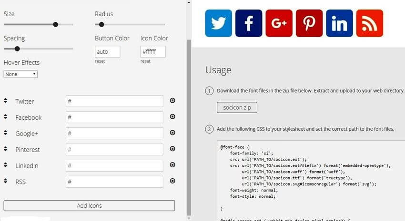Remove the RSS row with its delete icon
Viewport: 405px width, 221px height.
(x=172, y=181)
